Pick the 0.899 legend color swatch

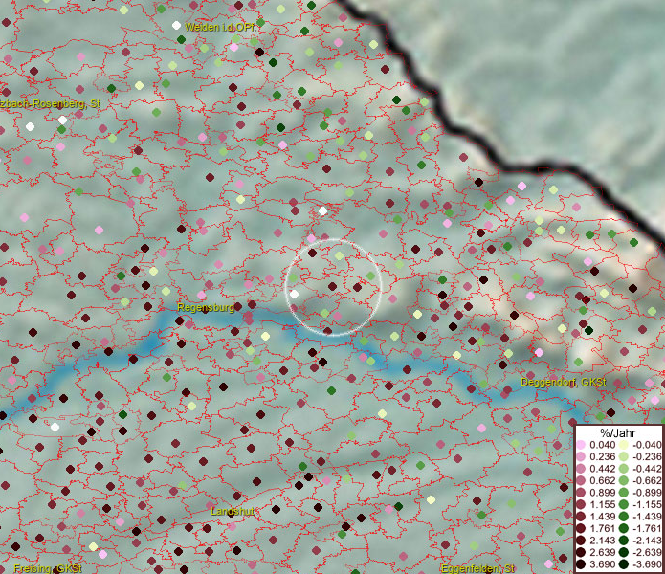coord(581,493)
